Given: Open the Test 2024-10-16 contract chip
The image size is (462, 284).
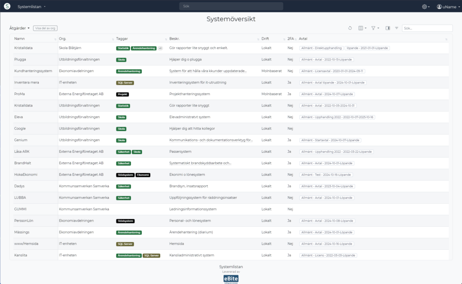Looking at the screenshot, I should point(326,175).
